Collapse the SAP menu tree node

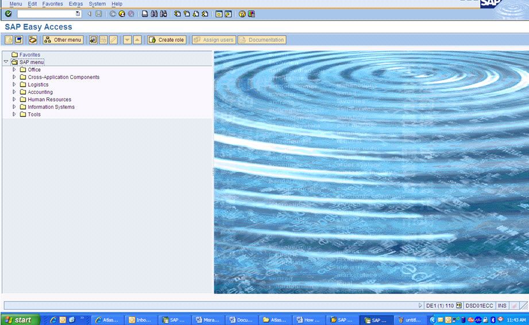(x=6, y=62)
